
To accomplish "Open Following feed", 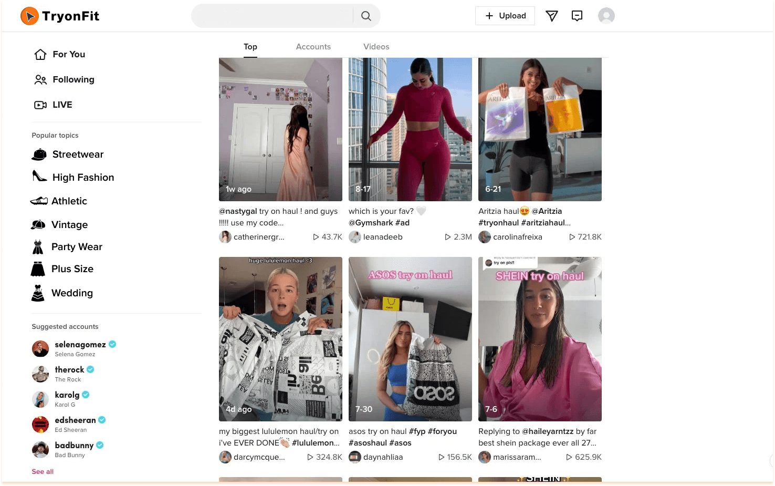I will click(64, 80).
